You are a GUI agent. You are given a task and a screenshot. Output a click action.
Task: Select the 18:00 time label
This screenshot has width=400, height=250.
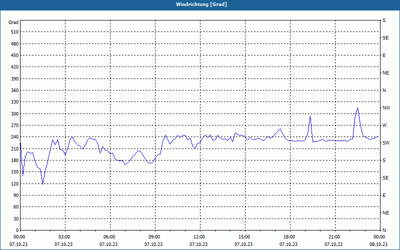coord(289,236)
